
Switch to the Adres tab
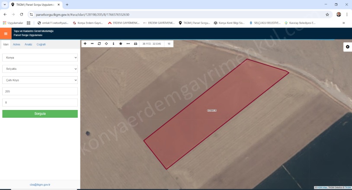coord(16,44)
